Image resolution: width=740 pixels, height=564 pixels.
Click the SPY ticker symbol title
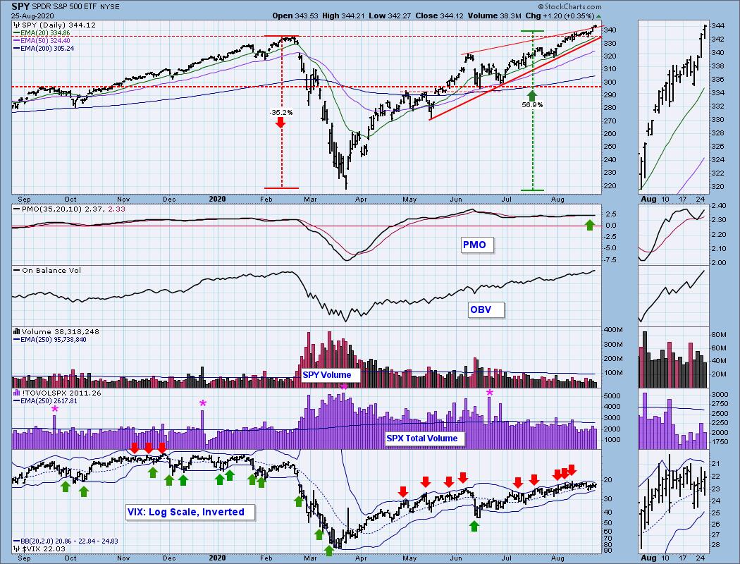[20, 6]
